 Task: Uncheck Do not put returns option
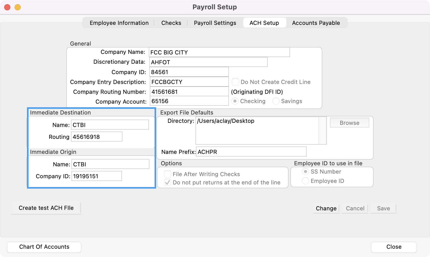(168, 182)
